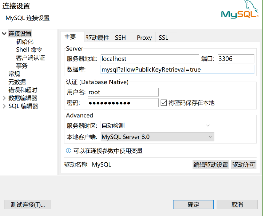Click the 端口 field showing 3306
Viewport: 263px width, 216px height.
[236, 59]
